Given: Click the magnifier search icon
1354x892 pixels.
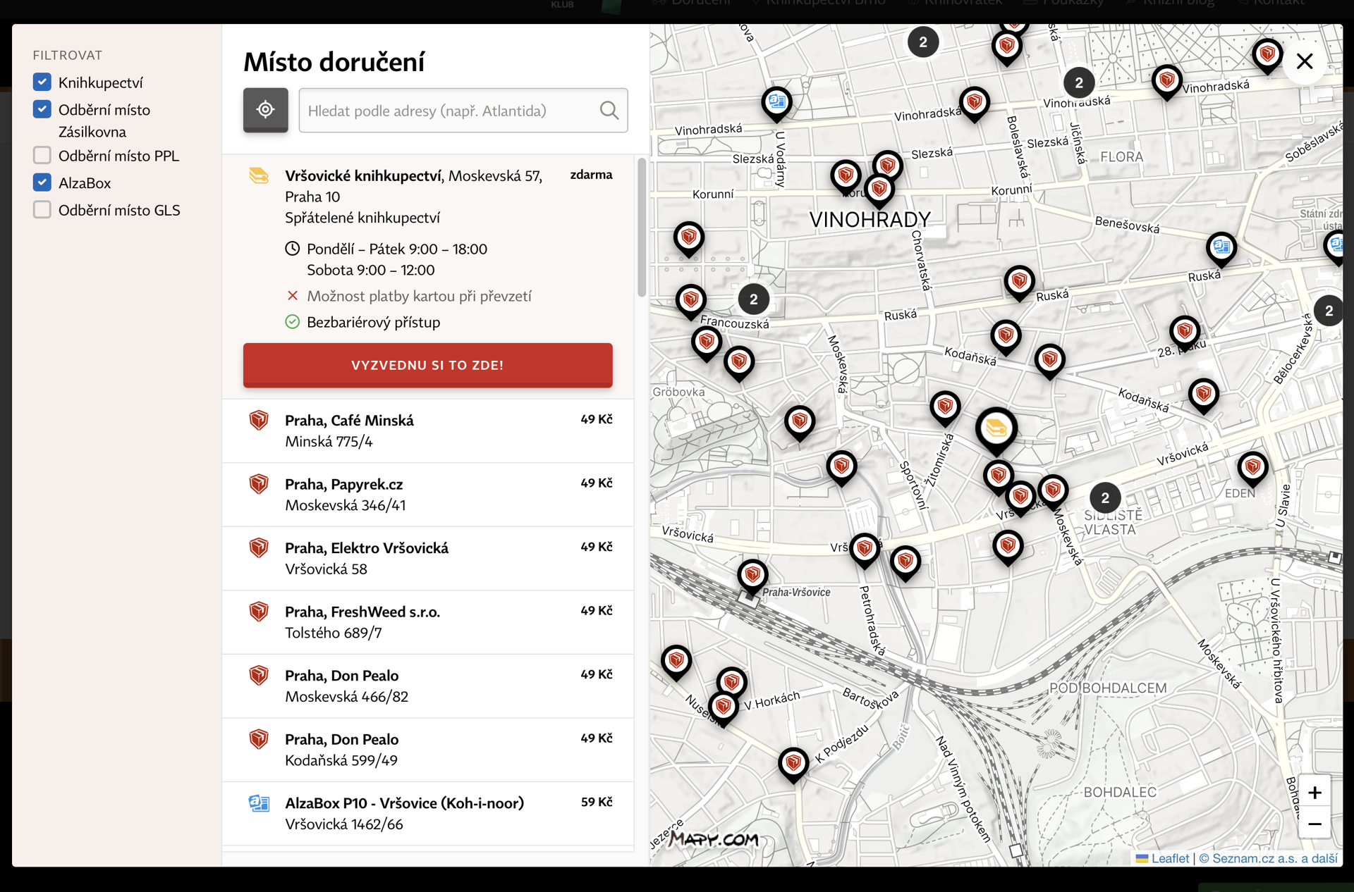Looking at the screenshot, I should pyautogui.click(x=609, y=111).
